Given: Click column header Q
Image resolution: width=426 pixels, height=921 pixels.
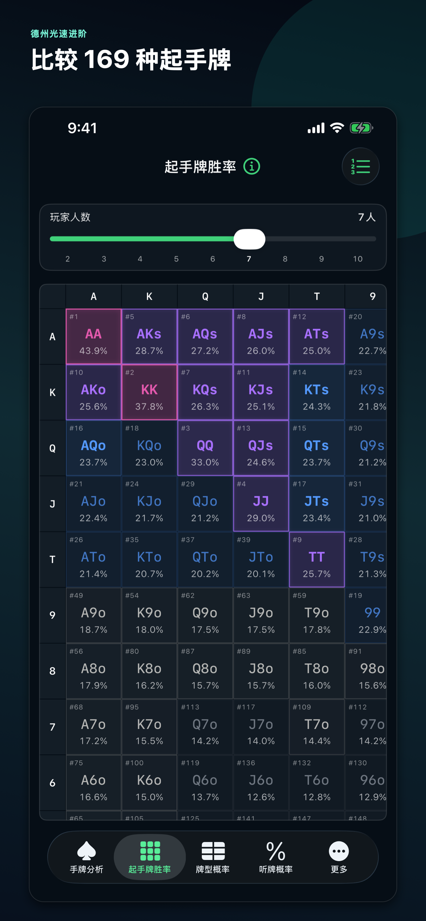Looking at the screenshot, I should (x=205, y=296).
